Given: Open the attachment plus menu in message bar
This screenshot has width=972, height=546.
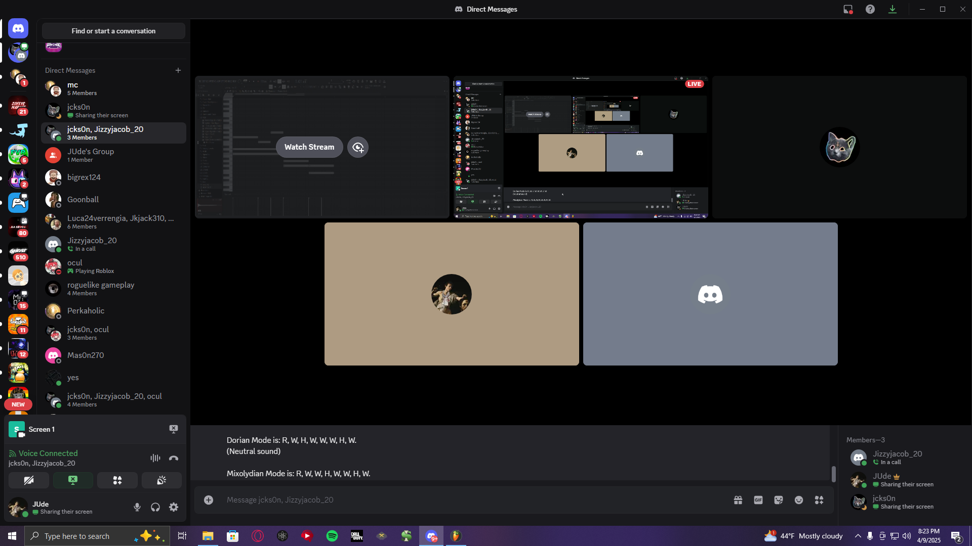Looking at the screenshot, I should [209, 500].
